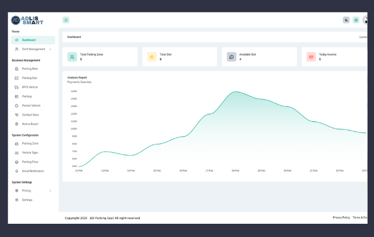Image resolution: width=374 pixels, height=237 pixels.
Task: Click the chart peak at 18-Feb
Action: (235, 91)
